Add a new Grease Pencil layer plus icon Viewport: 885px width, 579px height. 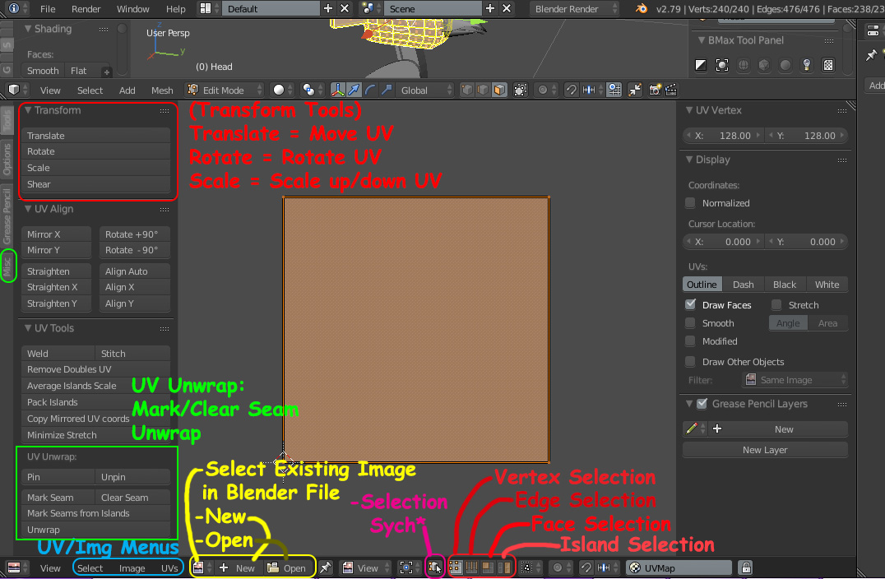point(717,428)
